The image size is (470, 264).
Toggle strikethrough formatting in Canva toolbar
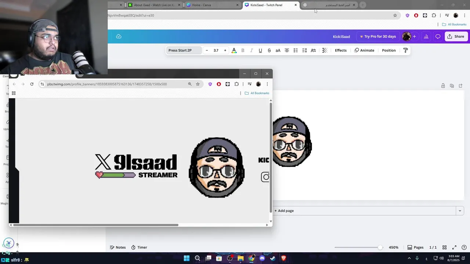(x=269, y=50)
